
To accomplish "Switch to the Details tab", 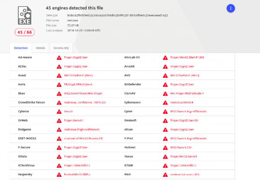I will tap(40, 48).
